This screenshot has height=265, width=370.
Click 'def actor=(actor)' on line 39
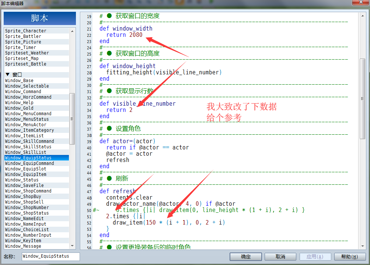[x=128, y=141]
